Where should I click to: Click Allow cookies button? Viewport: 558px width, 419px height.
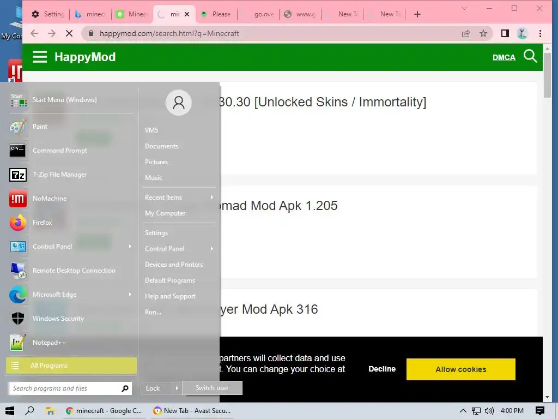461,369
